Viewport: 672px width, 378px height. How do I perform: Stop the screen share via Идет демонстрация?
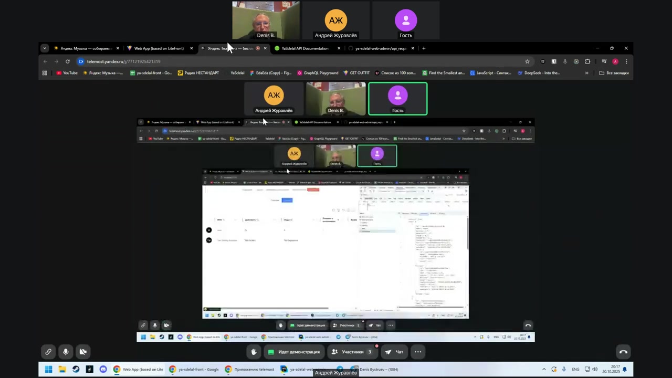tap(293, 352)
